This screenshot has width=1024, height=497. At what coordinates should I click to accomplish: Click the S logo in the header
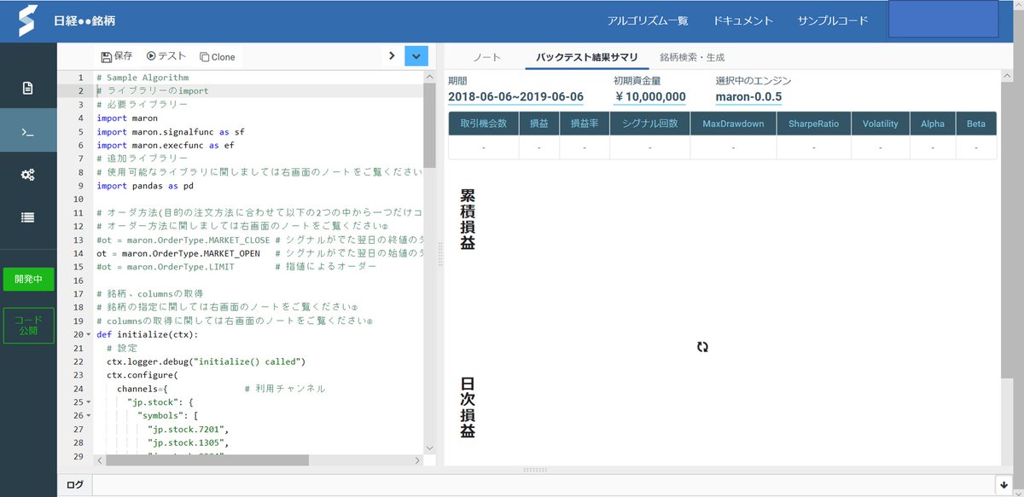(28, 20)
